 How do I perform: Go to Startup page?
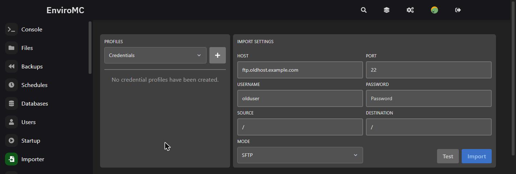[31, 140]
